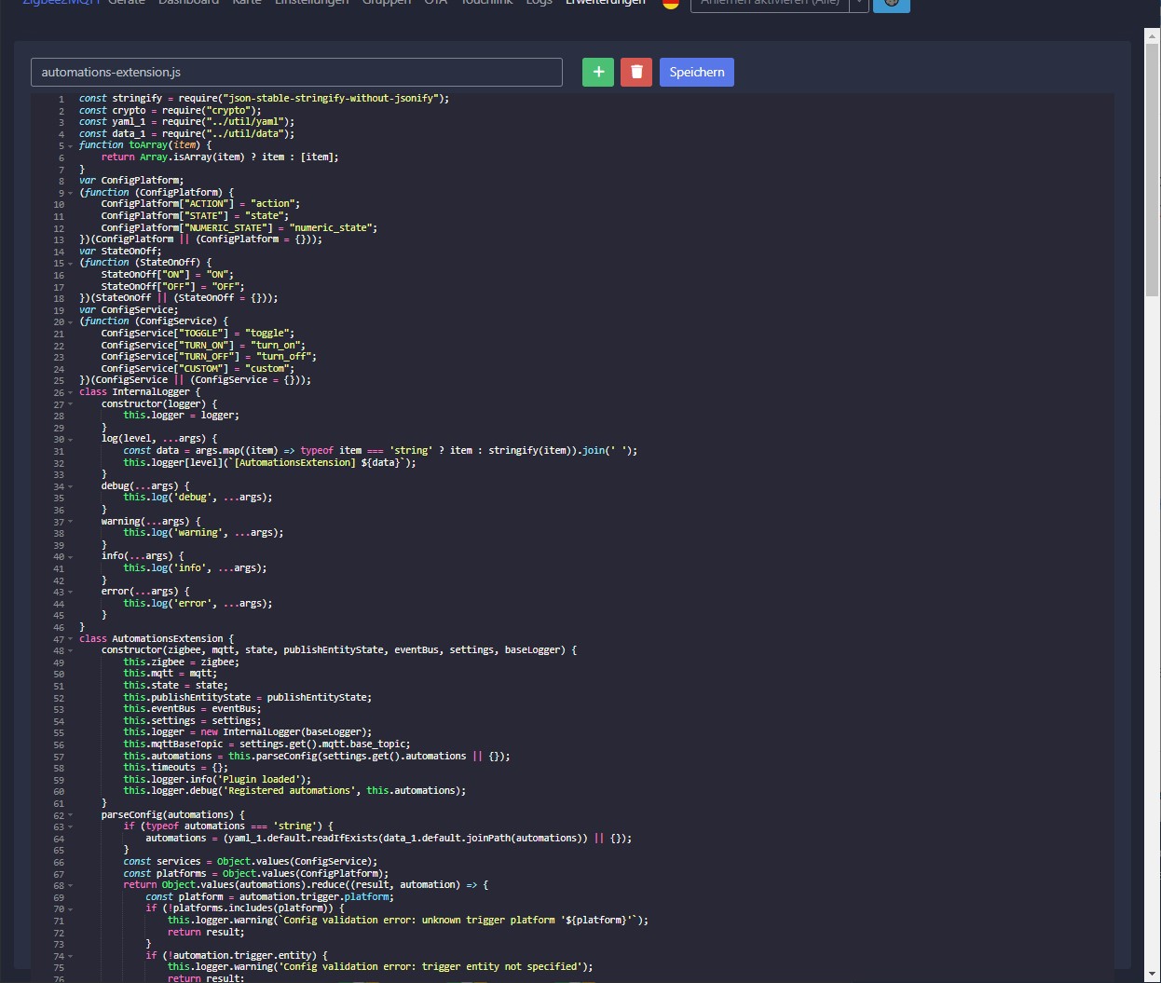The width and height of the screenshot is (1161, 983).
Task: Collapse the platforms.includes if-block at line 70
Action: click(x=71, y=908)
